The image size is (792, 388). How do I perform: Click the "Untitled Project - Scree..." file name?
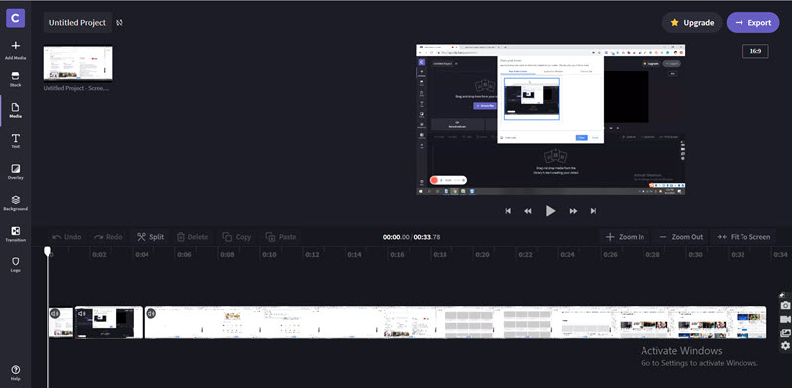76,88
